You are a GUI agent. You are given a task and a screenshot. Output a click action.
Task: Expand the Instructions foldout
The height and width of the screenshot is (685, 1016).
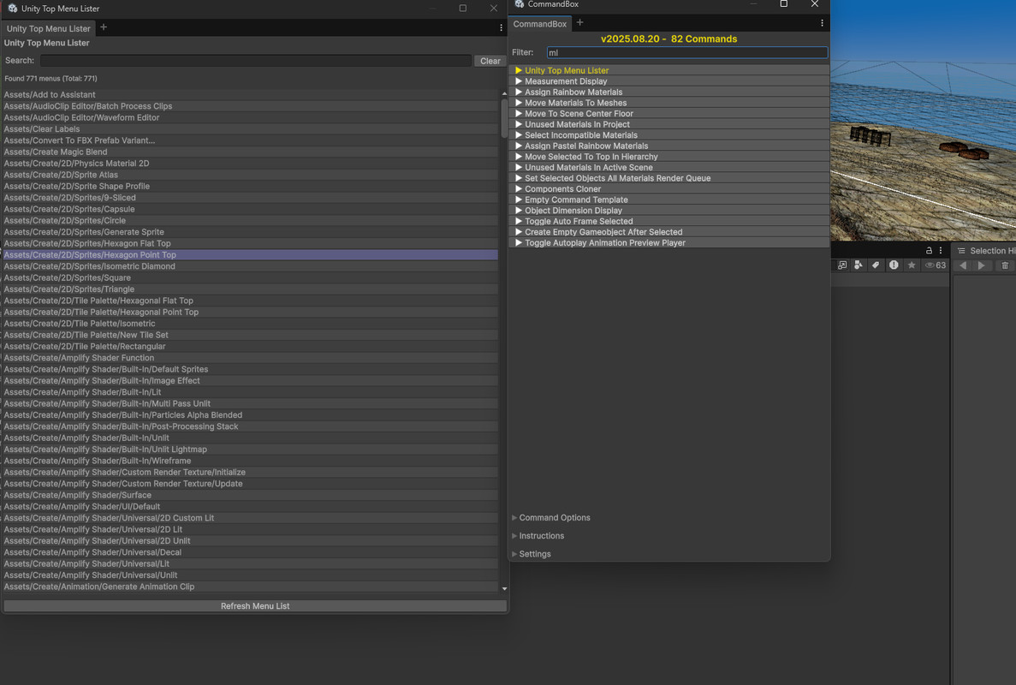[541, 536]
